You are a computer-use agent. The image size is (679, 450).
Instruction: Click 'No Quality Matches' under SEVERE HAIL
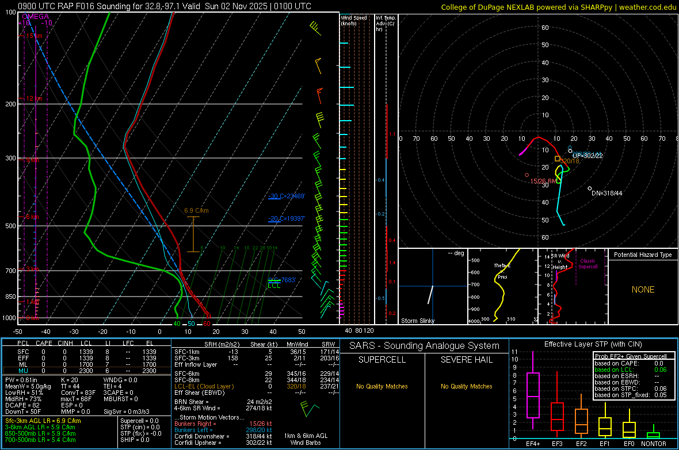click(466, 386)
